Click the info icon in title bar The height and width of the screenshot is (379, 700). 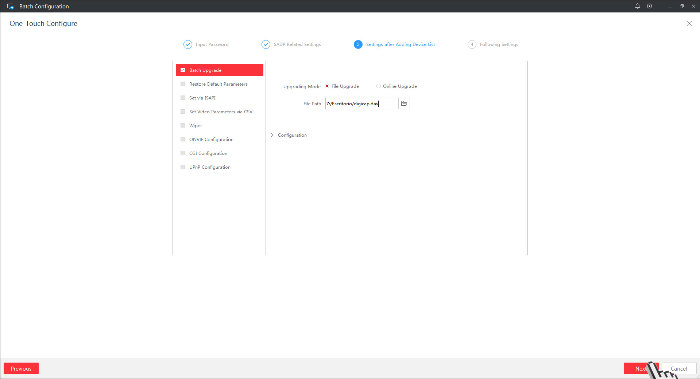coord(649,6)
